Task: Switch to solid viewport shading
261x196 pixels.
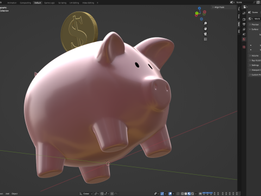Action: point(186,194)
